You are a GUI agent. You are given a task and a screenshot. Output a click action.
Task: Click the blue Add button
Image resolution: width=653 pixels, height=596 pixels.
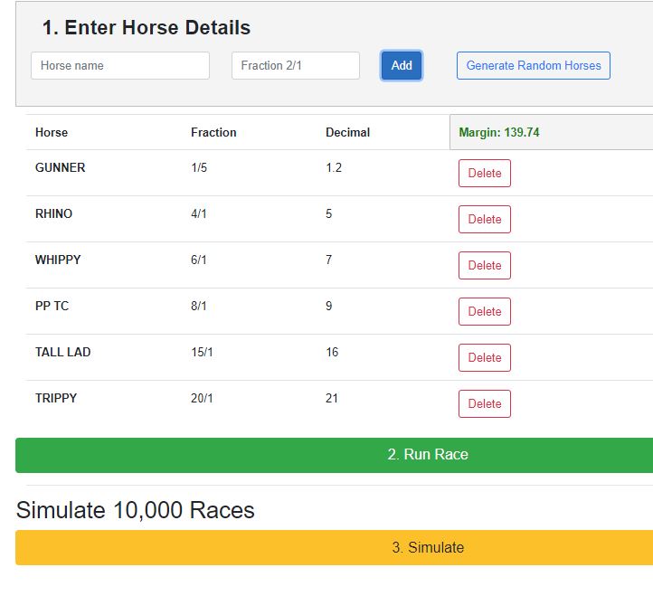[x=402, y=65]
